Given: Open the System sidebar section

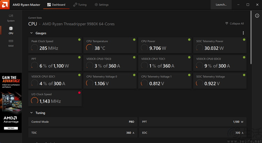Looking at the screenshot, I should (11, 18).
